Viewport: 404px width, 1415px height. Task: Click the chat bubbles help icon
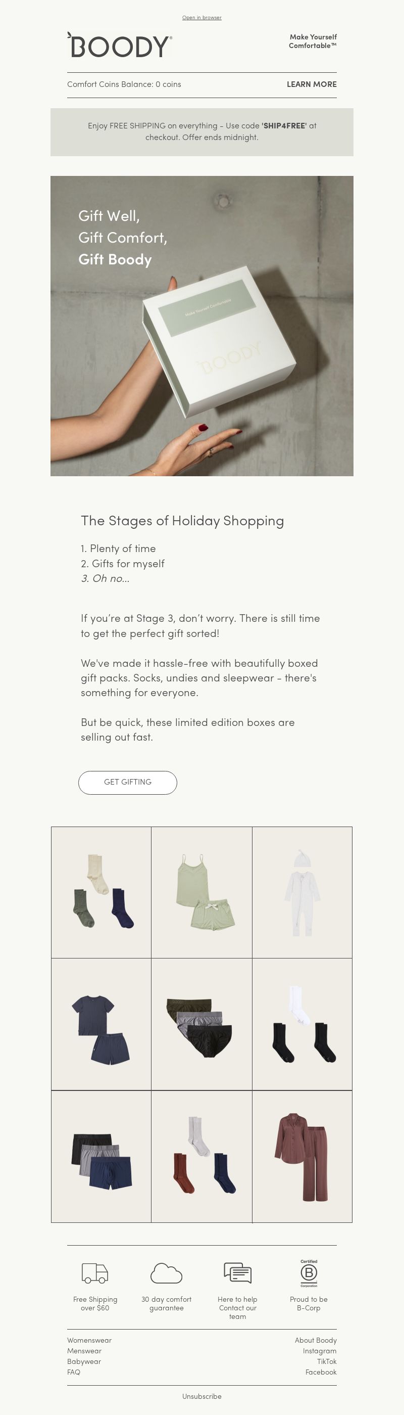(x=238, y=1273)
